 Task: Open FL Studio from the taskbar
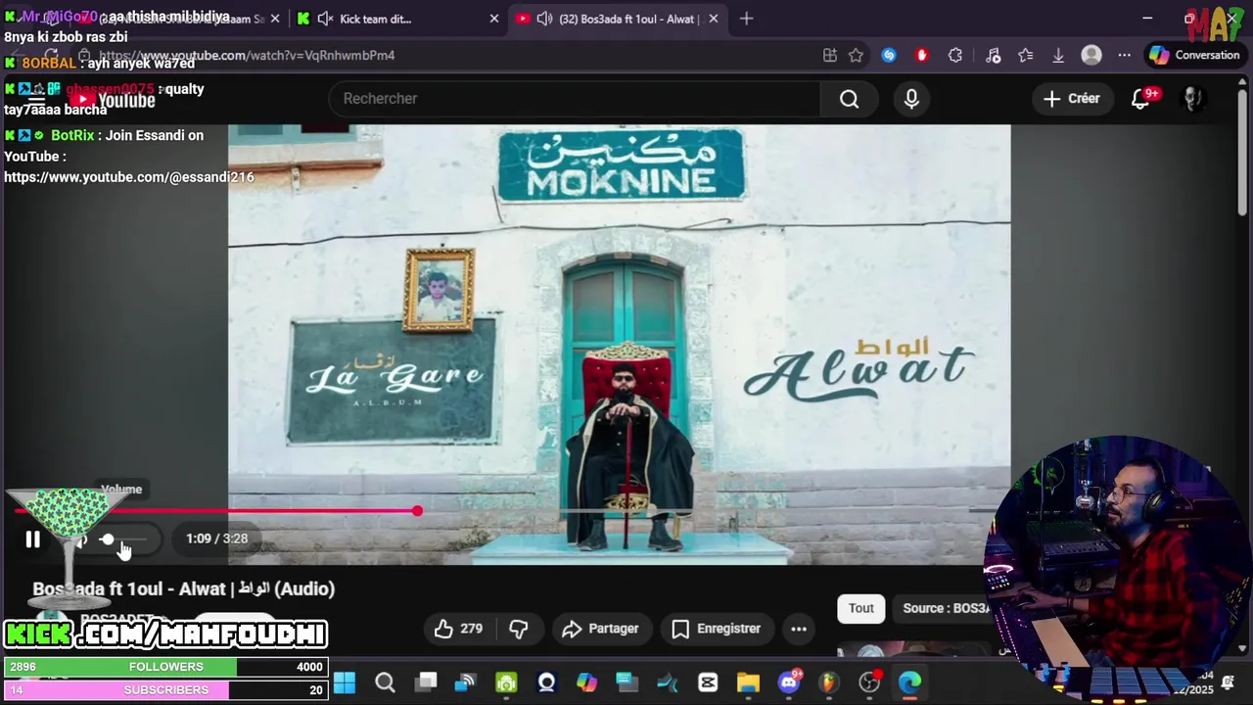pyautogui.click(x=829, y=682)
